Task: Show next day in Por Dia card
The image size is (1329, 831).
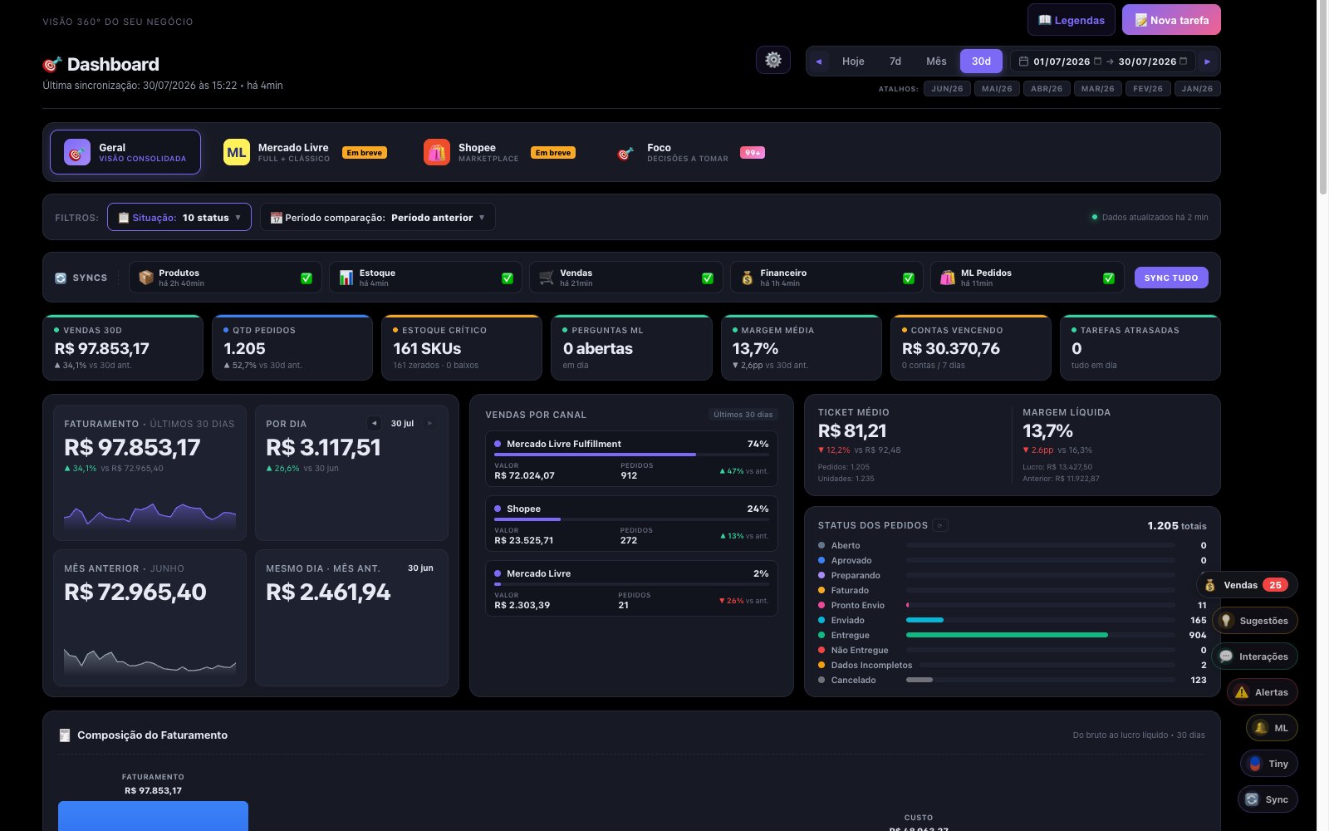Action: coord(430,423)
